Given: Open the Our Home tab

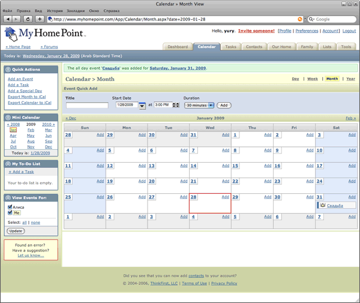Looking at the screenshot, I should (x=281, y=47).
